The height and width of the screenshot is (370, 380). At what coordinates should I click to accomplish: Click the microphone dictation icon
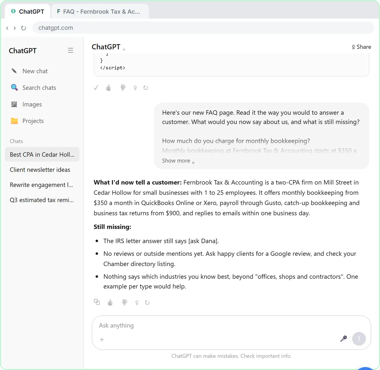pyautogui.click(x=343, y=339)
